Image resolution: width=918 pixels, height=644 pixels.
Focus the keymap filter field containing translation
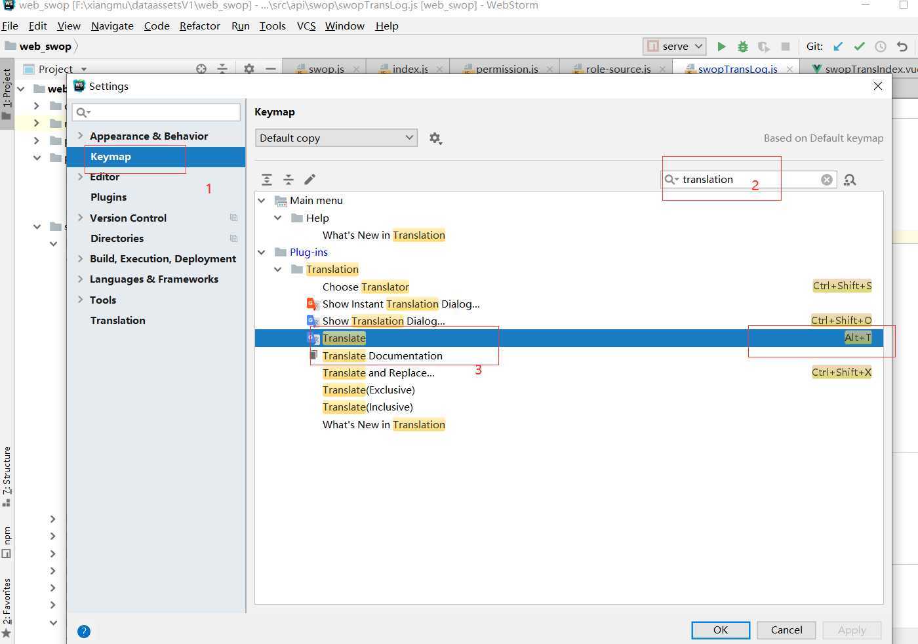pos(749,180)
